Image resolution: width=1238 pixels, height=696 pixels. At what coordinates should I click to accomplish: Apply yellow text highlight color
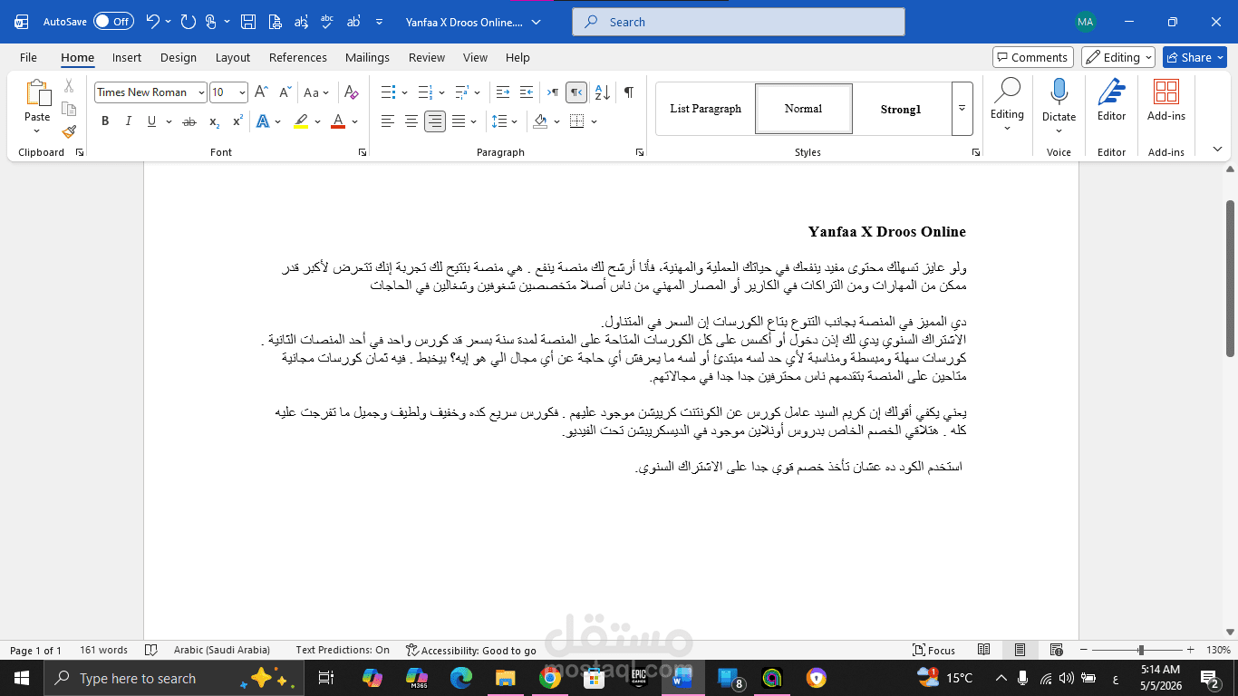pos(302,121)
